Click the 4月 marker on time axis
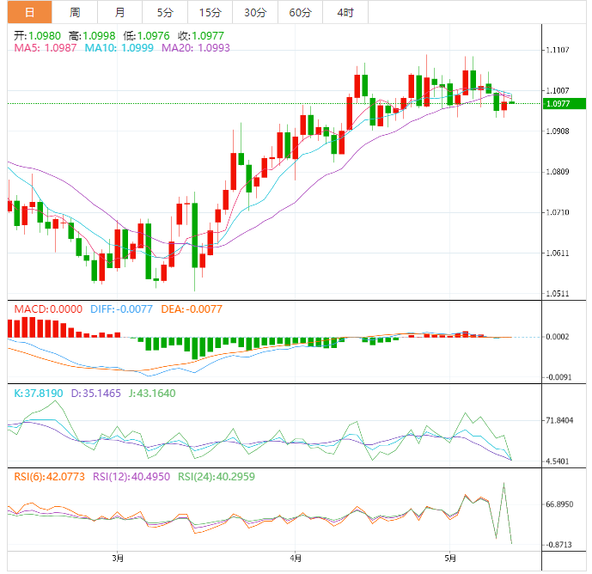 click(x=295, y=559)
